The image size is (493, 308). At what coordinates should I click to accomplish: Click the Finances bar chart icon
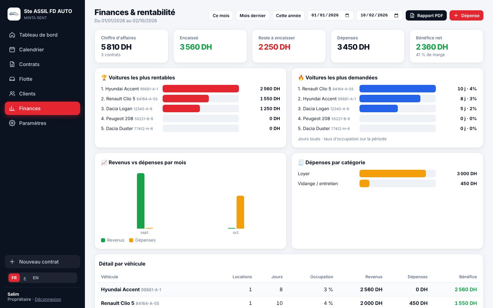[12, 108]
